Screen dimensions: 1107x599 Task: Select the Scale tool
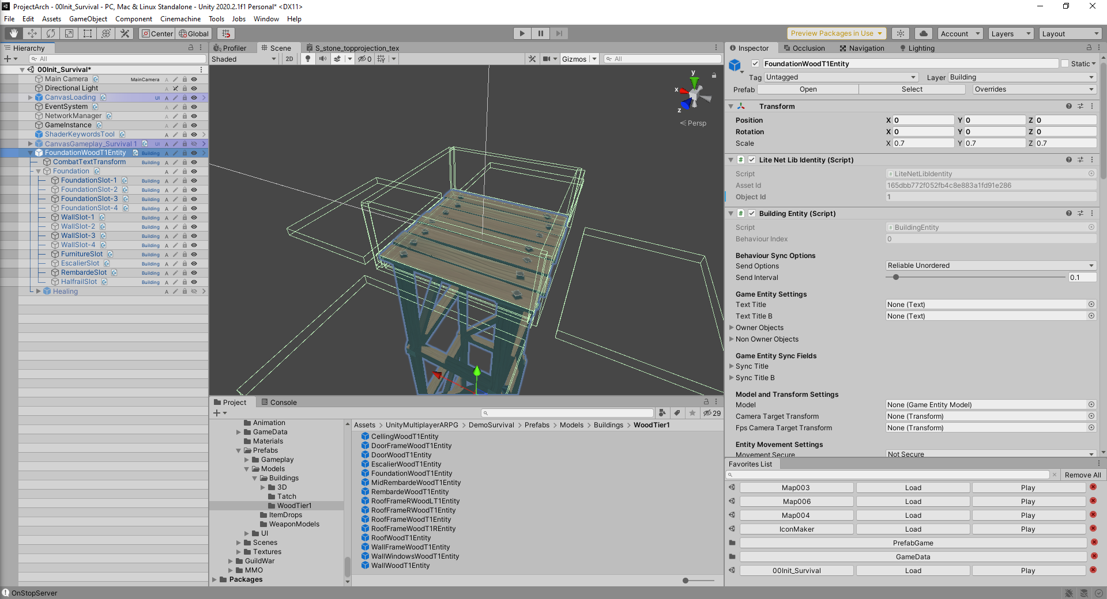click(69, 33)
